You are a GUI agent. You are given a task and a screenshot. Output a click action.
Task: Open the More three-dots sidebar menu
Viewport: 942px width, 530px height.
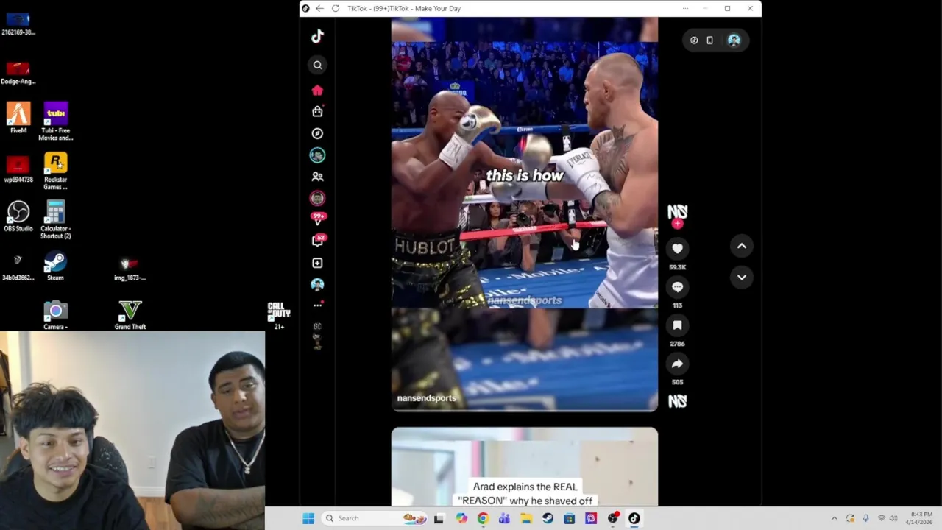317,305
